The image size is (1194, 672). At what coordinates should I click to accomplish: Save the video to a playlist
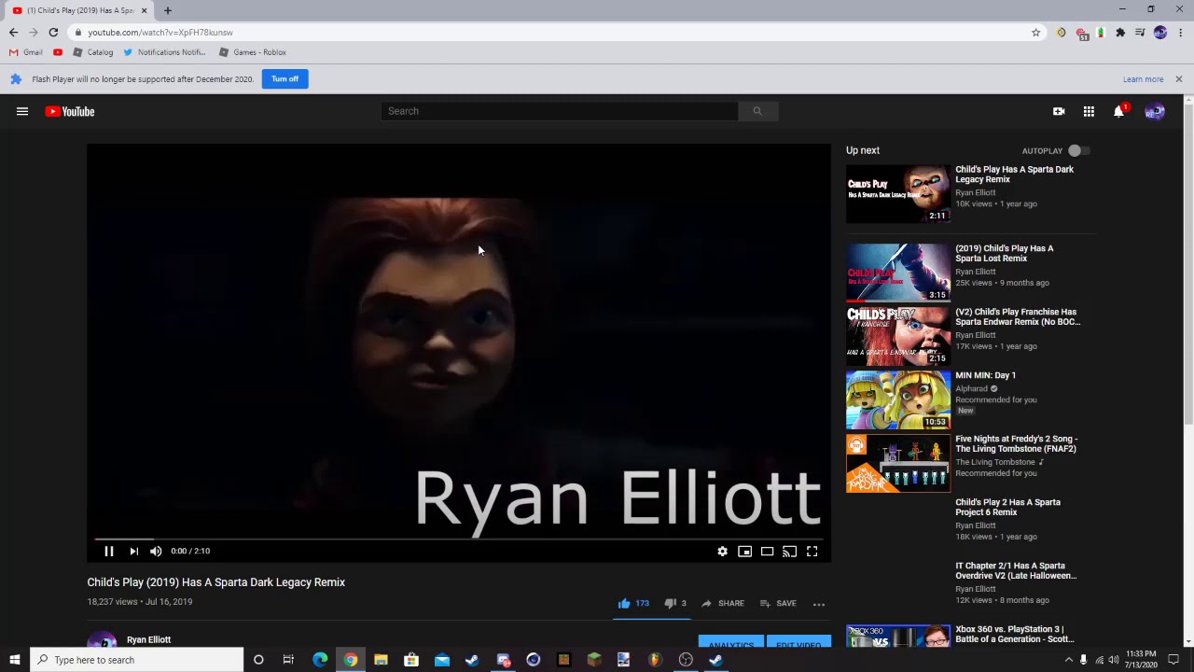point(778,603)
